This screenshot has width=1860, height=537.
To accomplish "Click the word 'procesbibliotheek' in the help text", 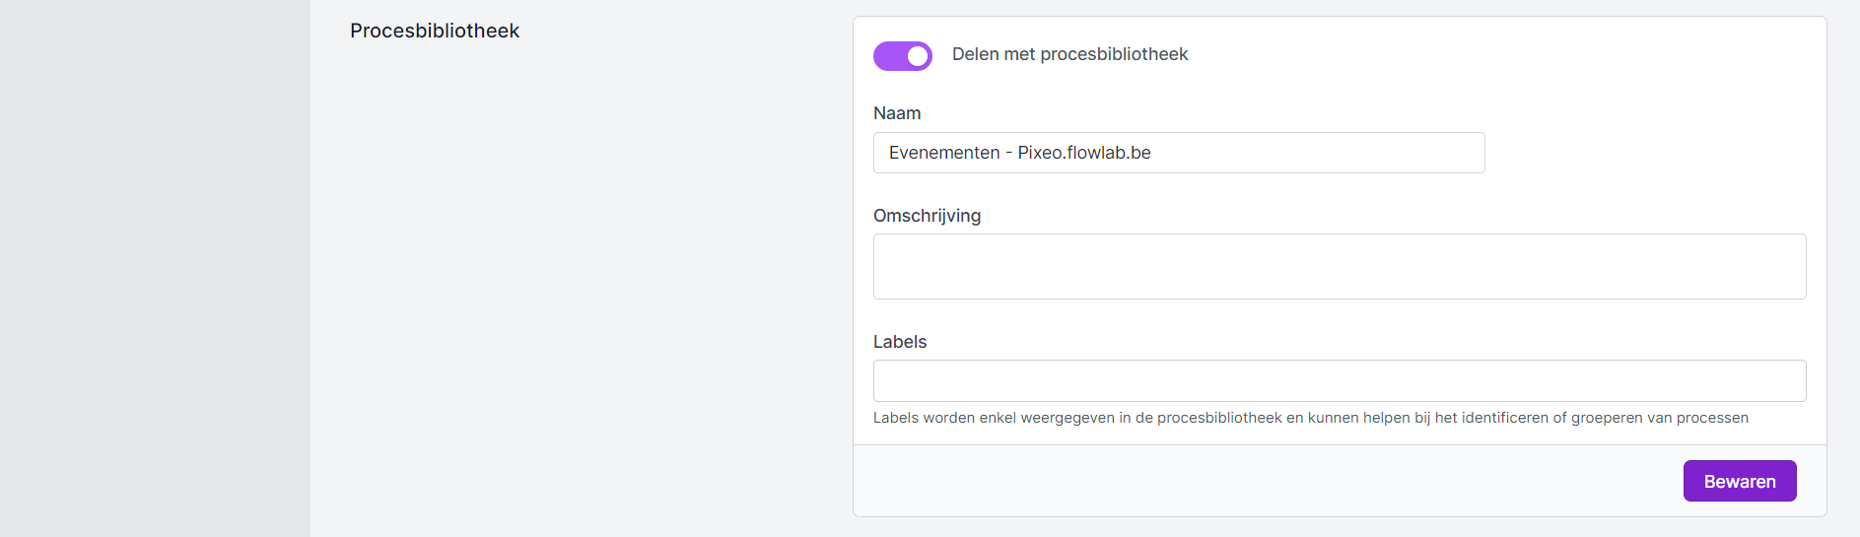I will point(1219,418).
